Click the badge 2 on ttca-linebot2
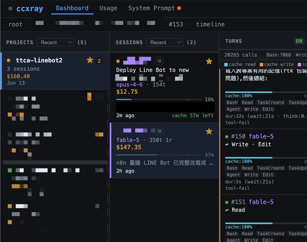The height and width of the screenshot is (242, 307). click(99, 61)
